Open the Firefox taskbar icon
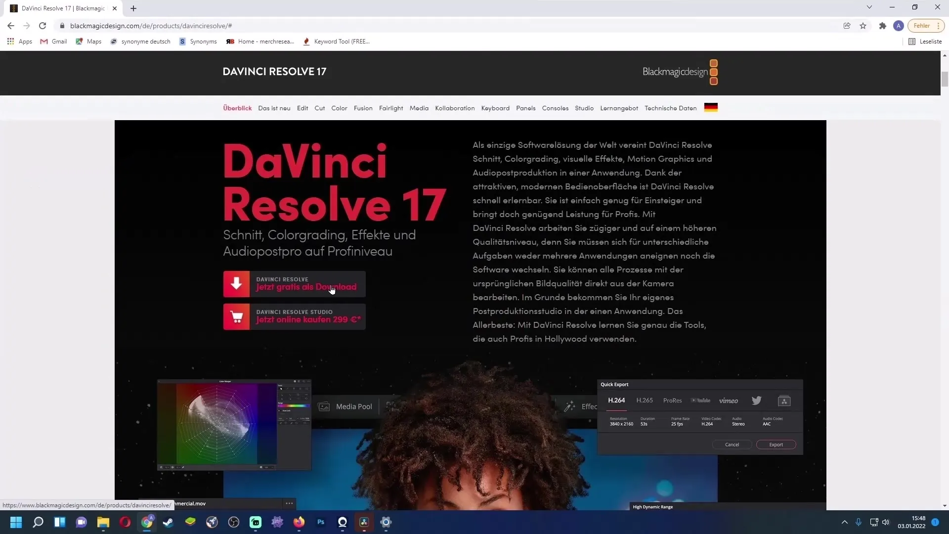Screen dimensions: 949x534 (x=299, y=522)
